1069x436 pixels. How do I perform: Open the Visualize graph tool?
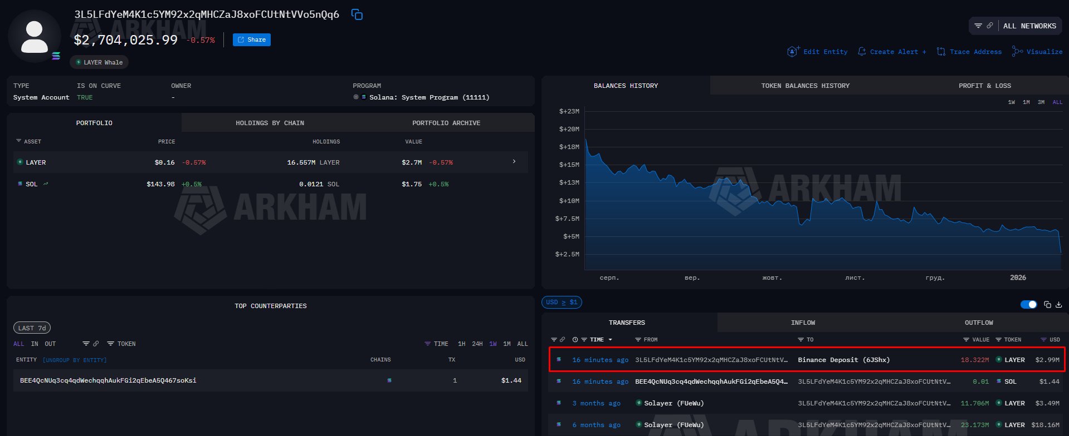1037,52
